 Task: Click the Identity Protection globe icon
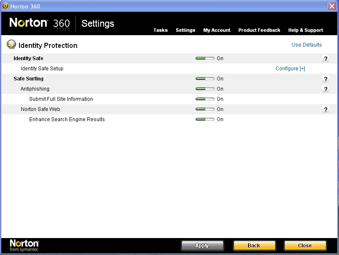coord(11,44)
